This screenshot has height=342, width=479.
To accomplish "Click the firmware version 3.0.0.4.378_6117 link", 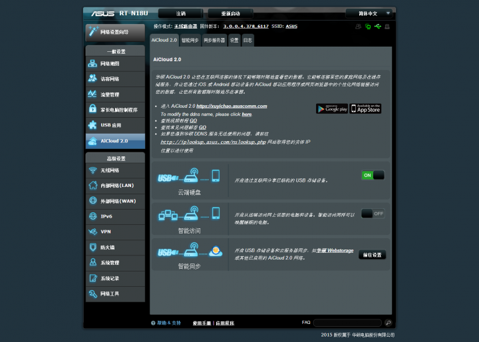I will (246, 27).
